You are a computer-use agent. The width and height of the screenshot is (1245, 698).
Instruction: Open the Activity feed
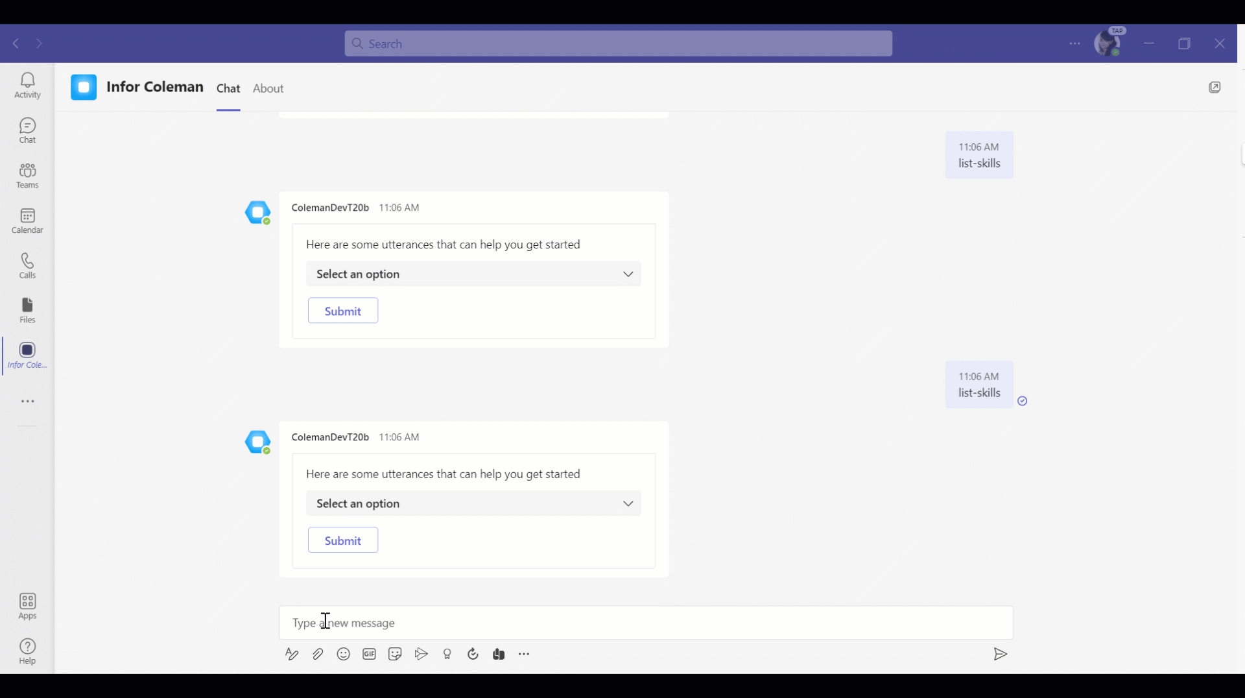(27, 85)
